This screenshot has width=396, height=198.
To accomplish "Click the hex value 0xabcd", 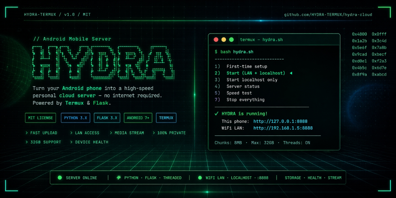I will [379, 74].
